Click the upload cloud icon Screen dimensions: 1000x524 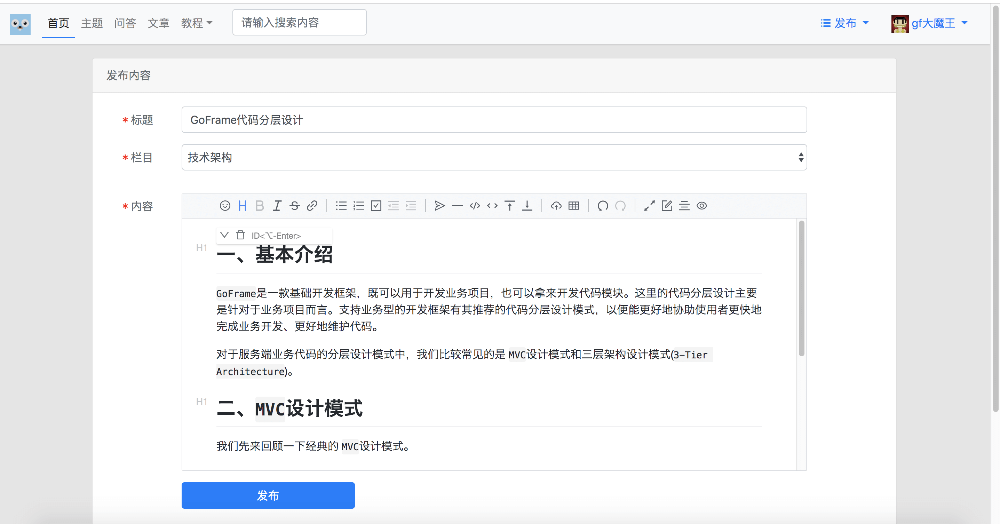pos(556,206)
